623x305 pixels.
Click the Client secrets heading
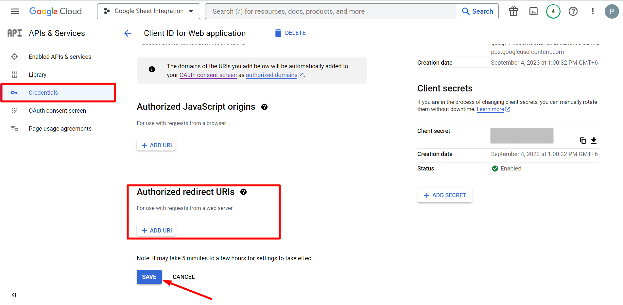(x=445, y=88)
